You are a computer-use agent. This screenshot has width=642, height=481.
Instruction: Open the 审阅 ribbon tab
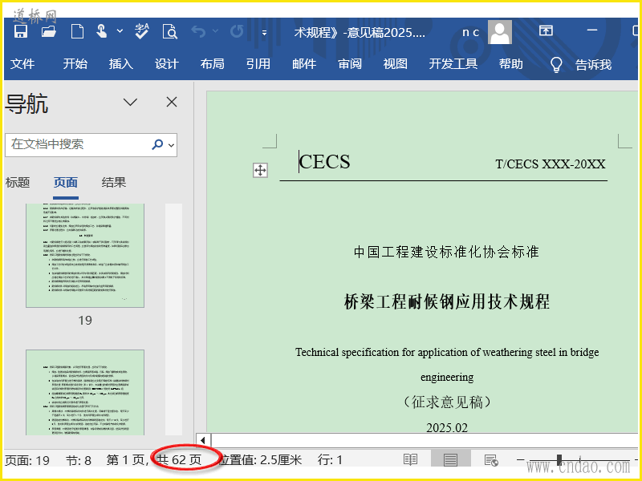[350, 64]
